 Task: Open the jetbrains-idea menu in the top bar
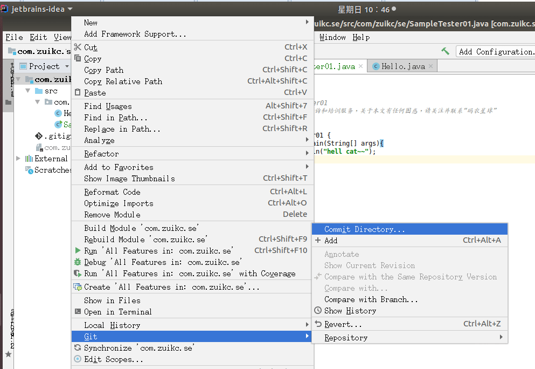(37, 9)
